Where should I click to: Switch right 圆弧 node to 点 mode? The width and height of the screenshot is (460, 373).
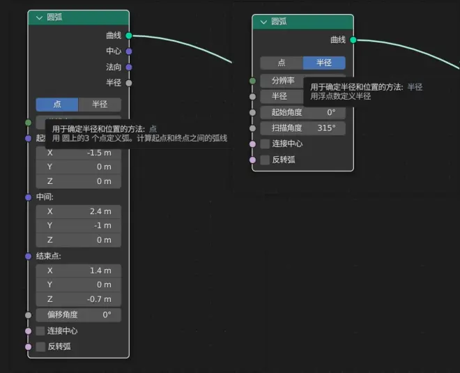(x=282, y=63)
